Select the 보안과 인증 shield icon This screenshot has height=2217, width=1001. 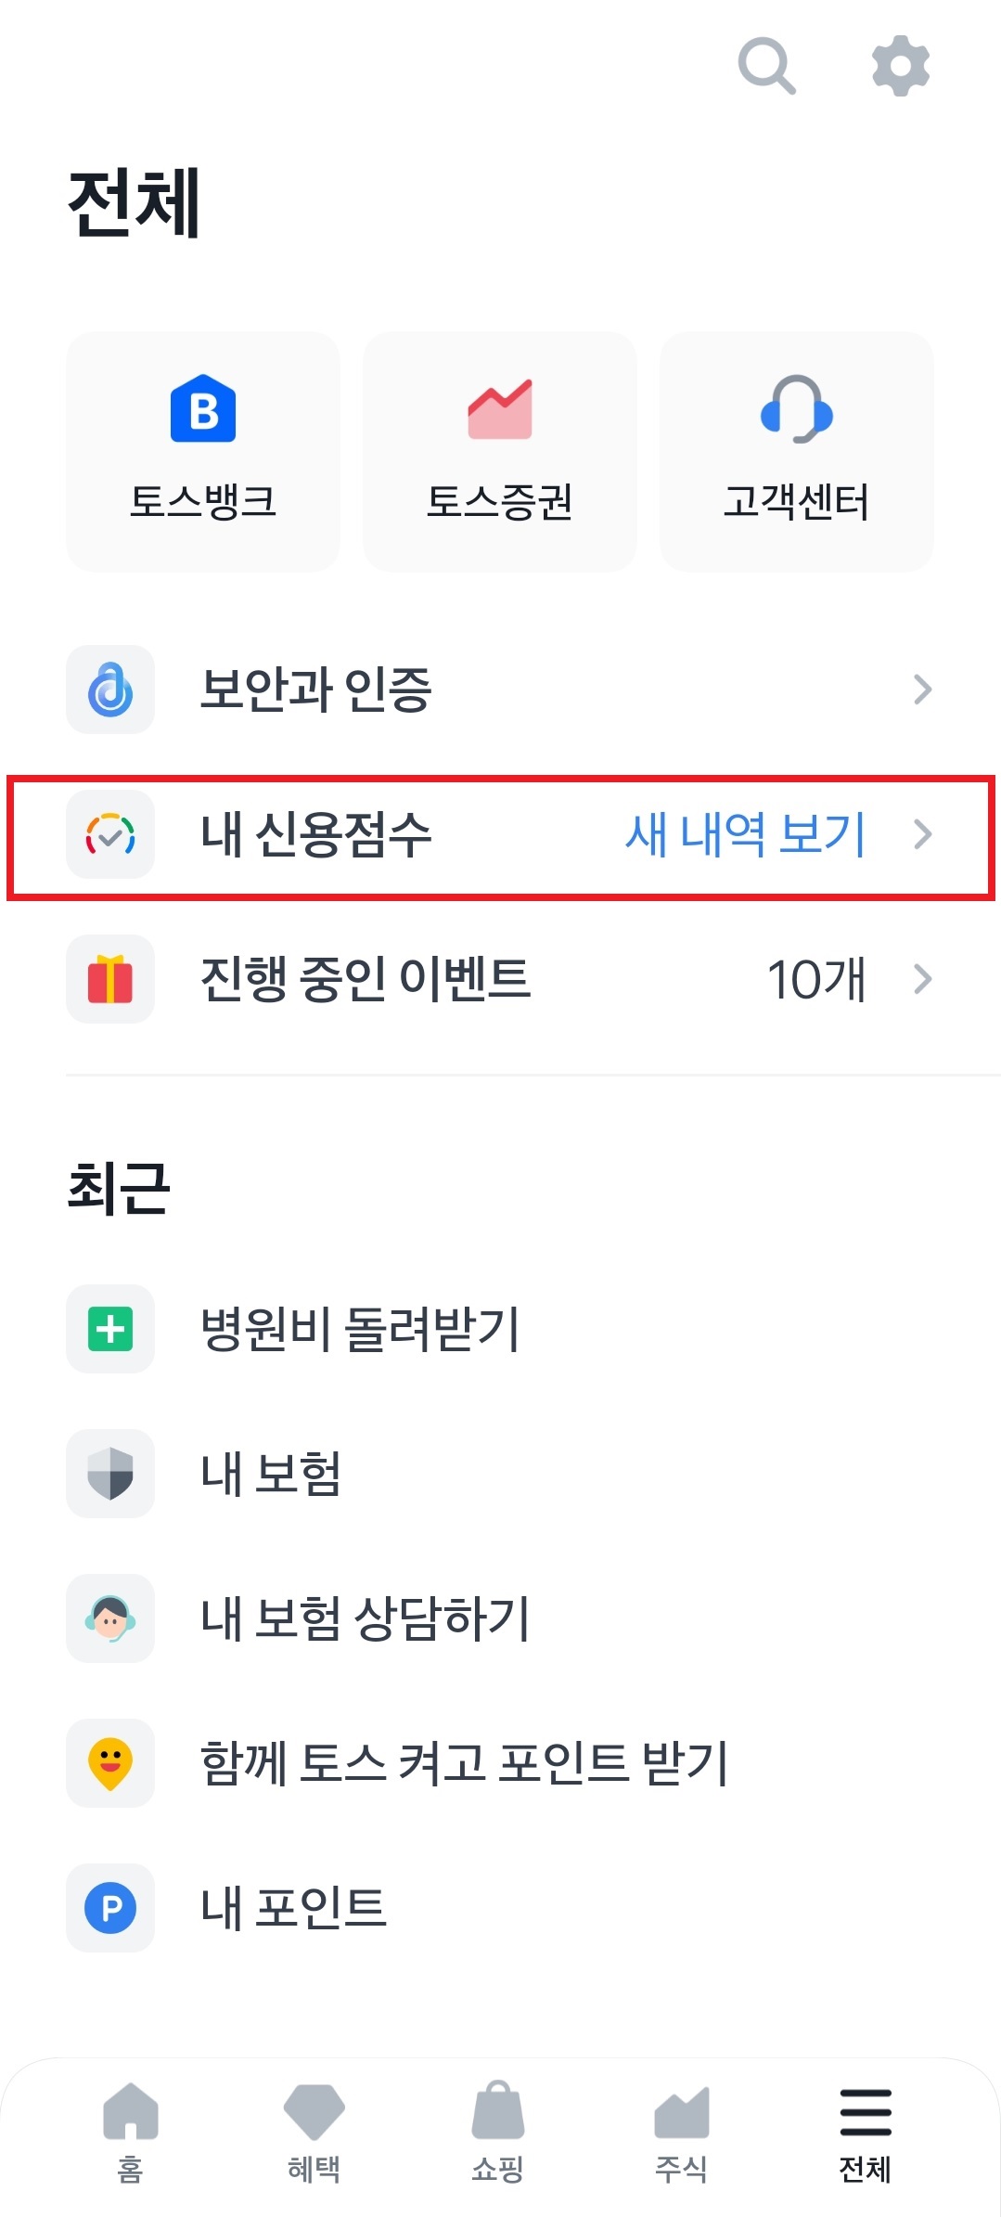click(109, 689)
